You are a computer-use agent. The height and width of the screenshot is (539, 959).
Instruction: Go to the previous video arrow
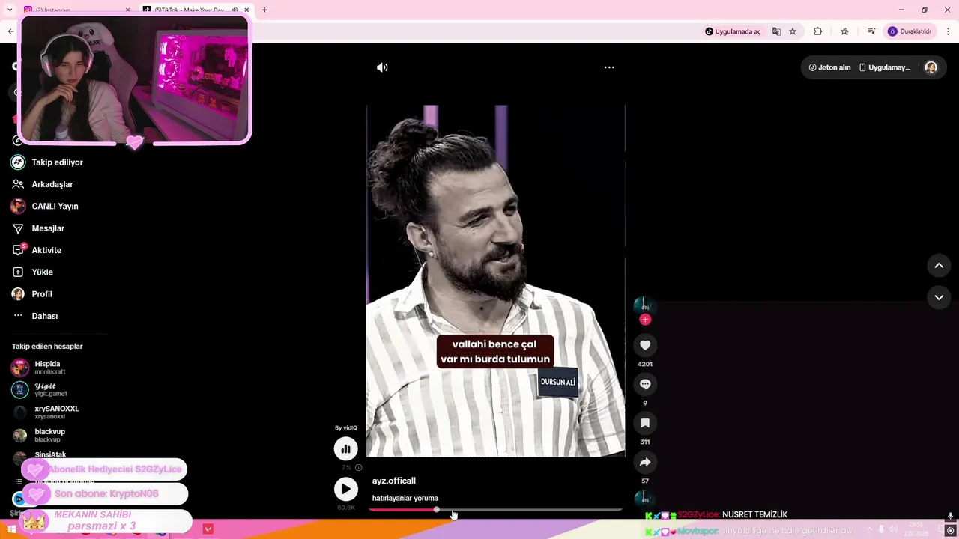coord(939,266)
